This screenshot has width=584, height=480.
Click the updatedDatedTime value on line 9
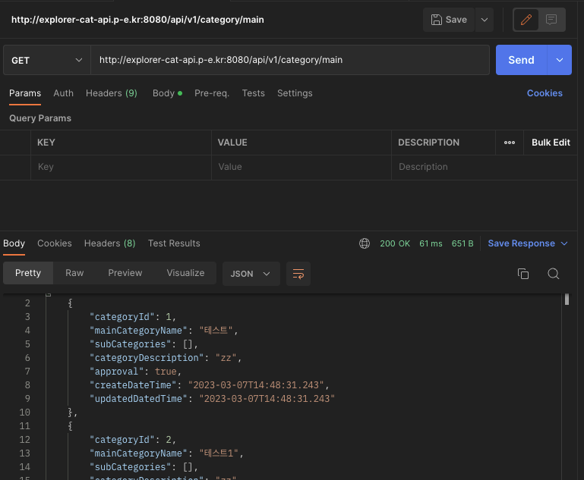click(x=267, y=399)
